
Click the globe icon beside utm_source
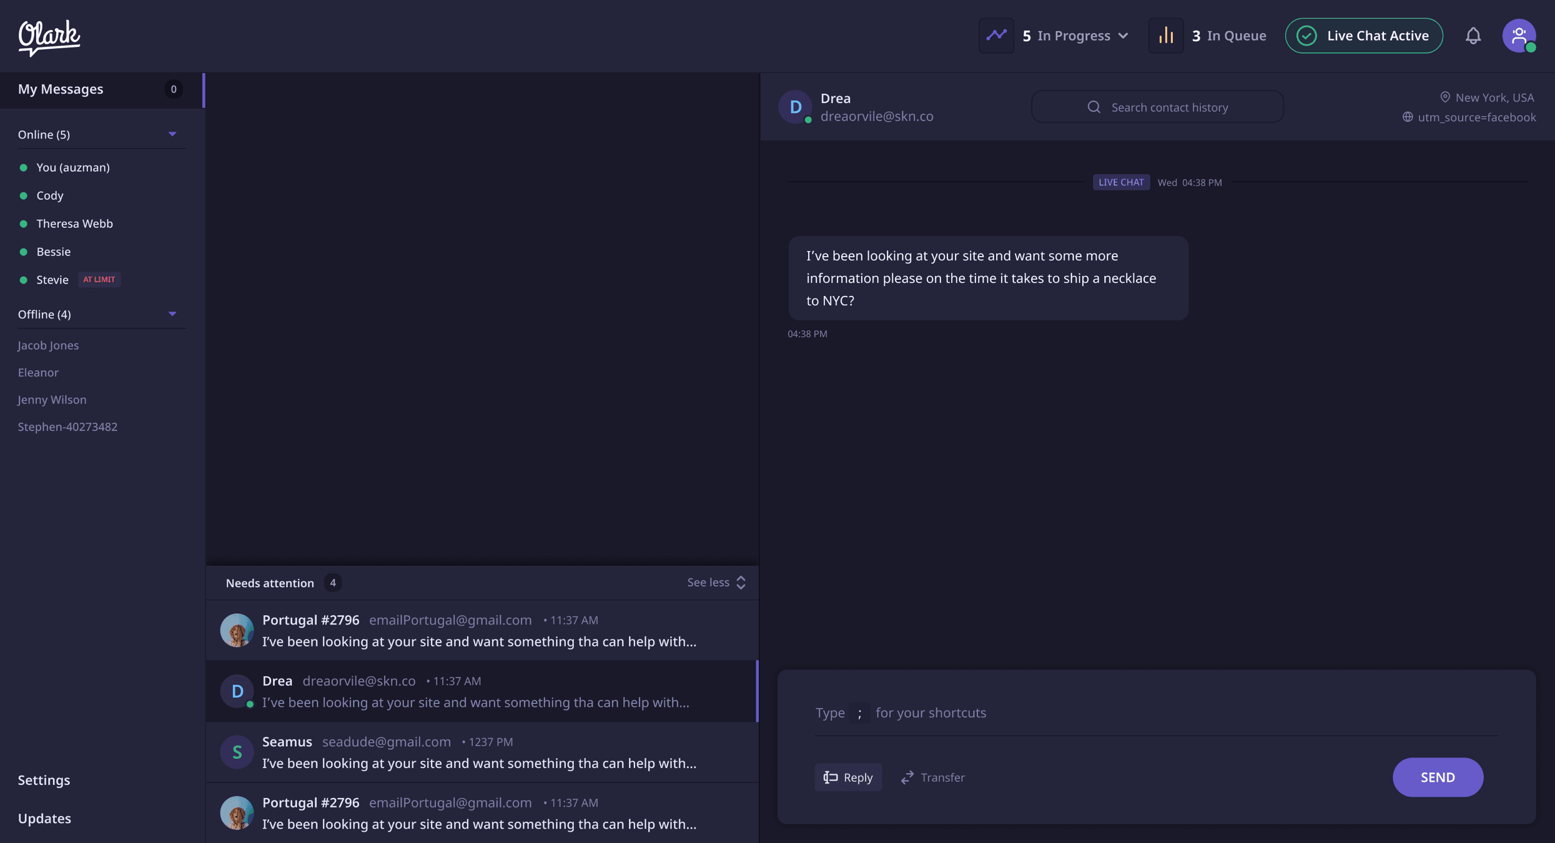pyautogui.click(x=1407, y=117)
